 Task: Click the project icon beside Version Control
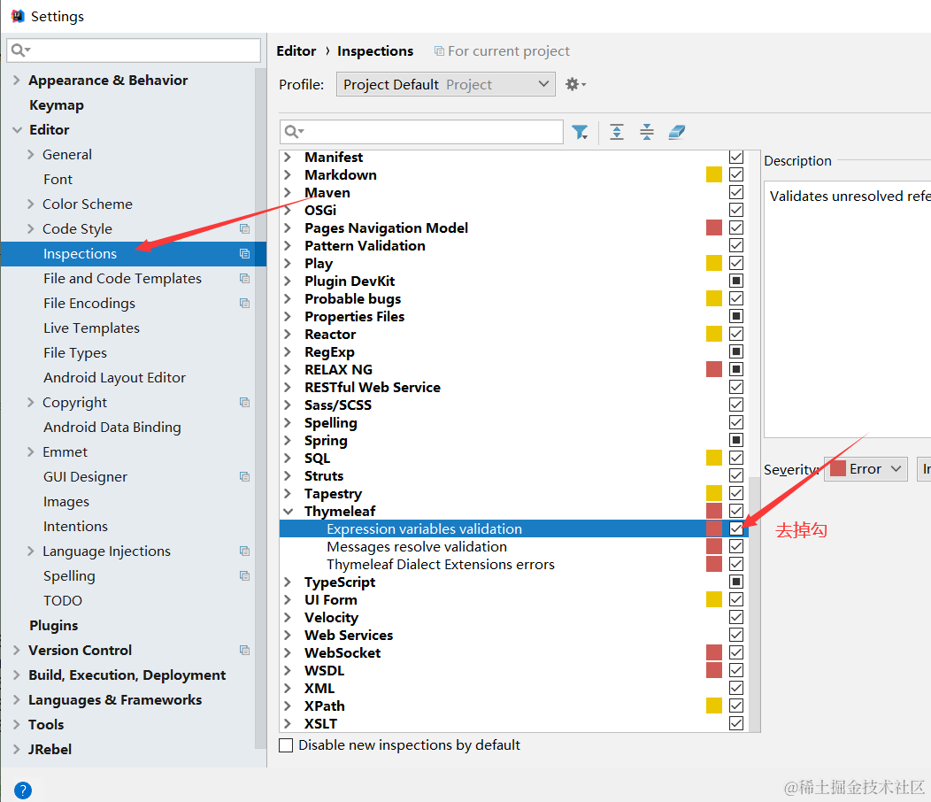click(244, 650)
